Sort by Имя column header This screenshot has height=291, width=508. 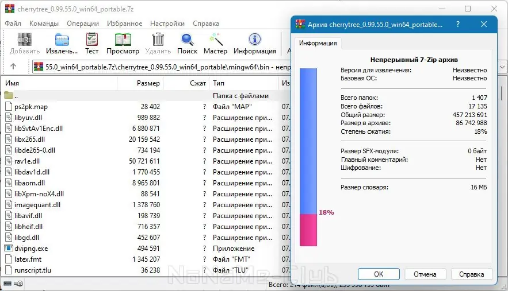(x=59, y=83)
